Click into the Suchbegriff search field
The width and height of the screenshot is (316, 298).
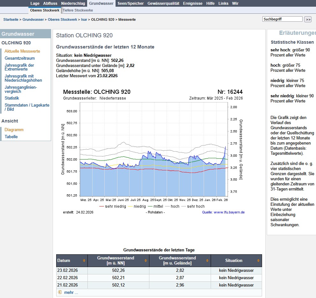[282, 19]
